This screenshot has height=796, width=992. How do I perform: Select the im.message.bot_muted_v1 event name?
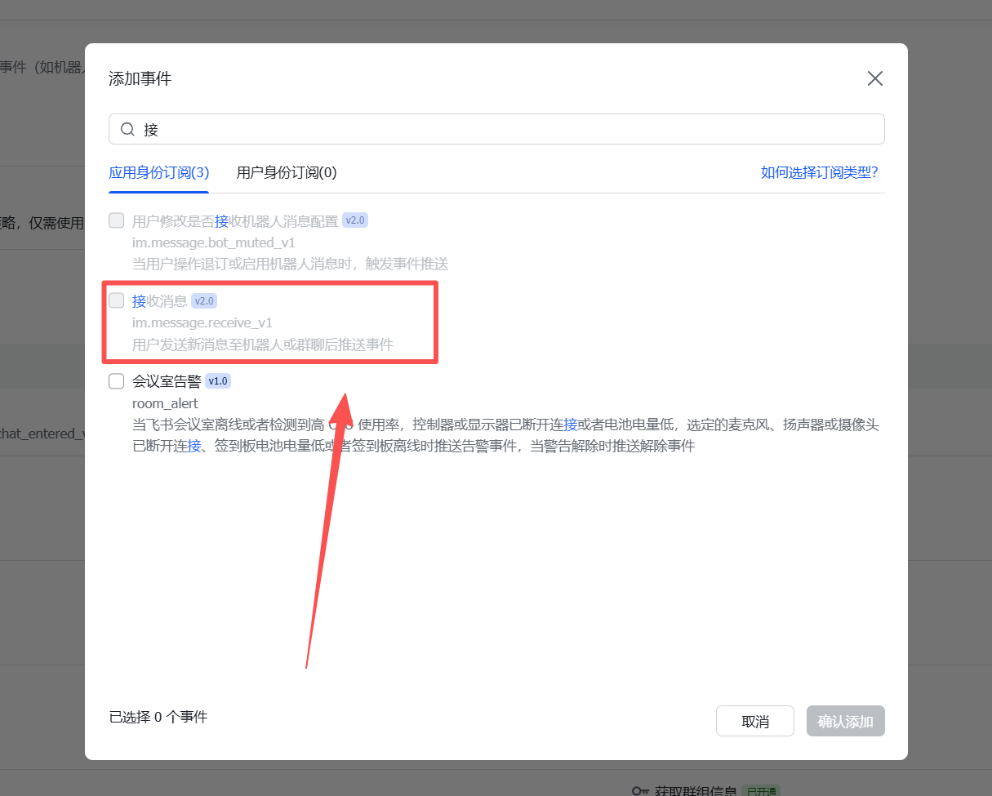point(214,242)
